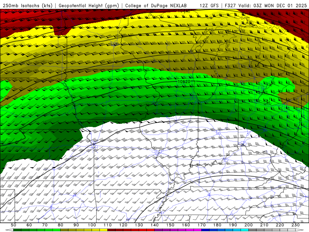Click the right arrow end of color bar
This screenshot has height=232, width=309.
(300, 230)
